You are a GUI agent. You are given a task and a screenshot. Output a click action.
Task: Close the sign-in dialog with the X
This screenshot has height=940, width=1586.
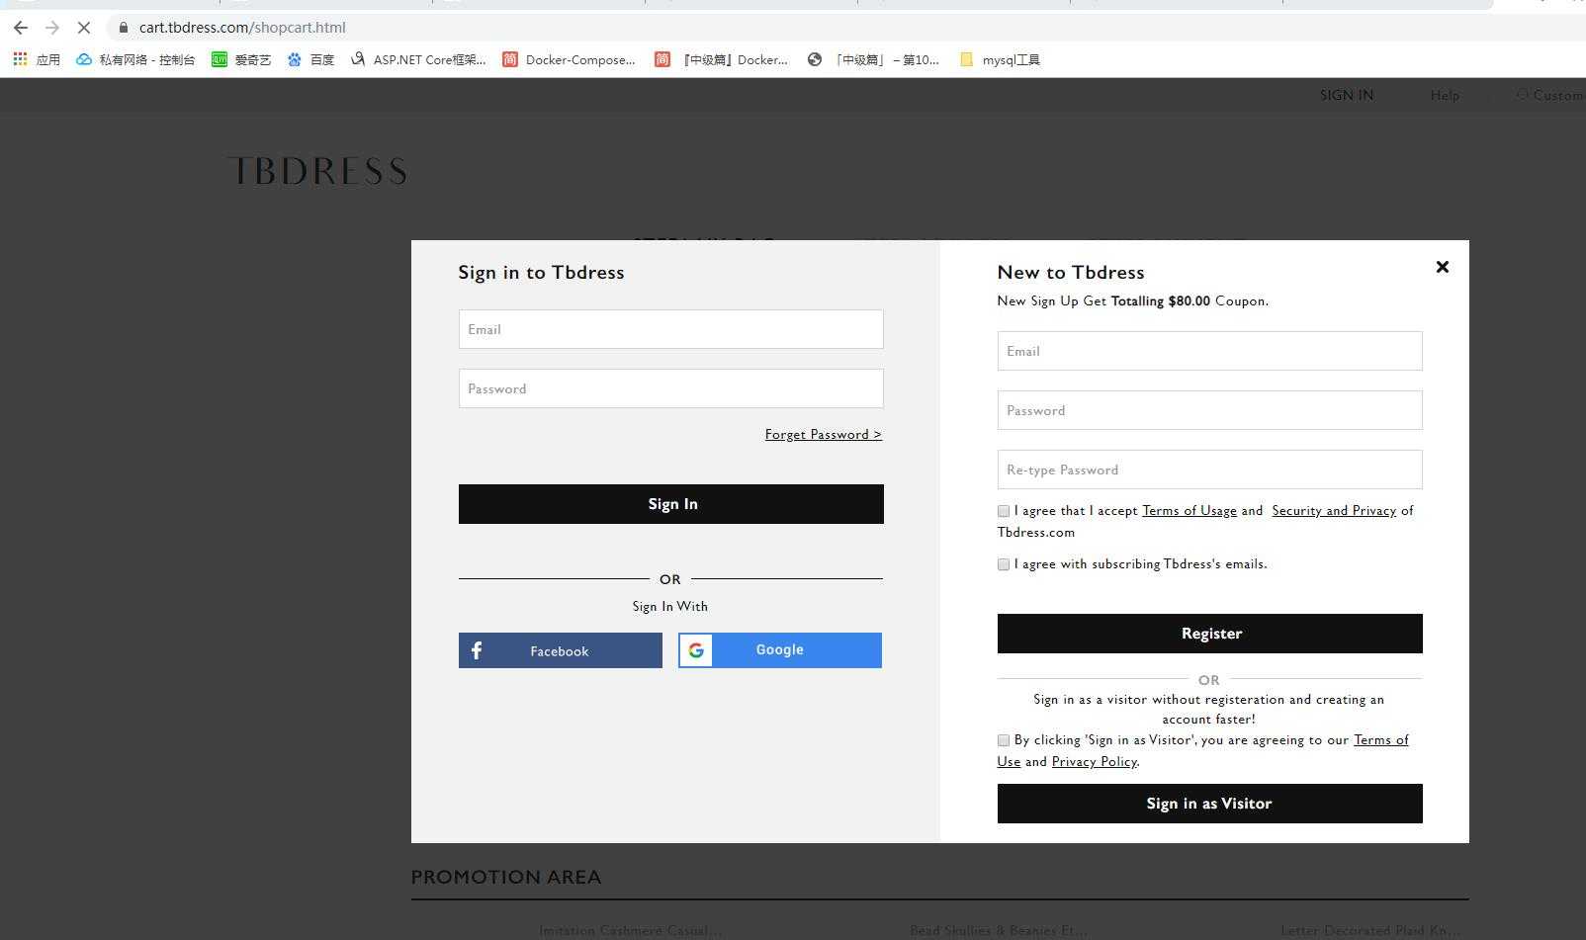click(x=1442, y=267)
